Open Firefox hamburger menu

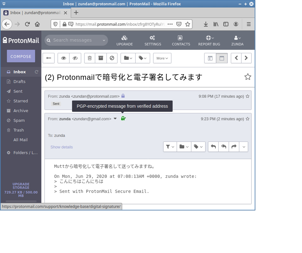point(249,24)
